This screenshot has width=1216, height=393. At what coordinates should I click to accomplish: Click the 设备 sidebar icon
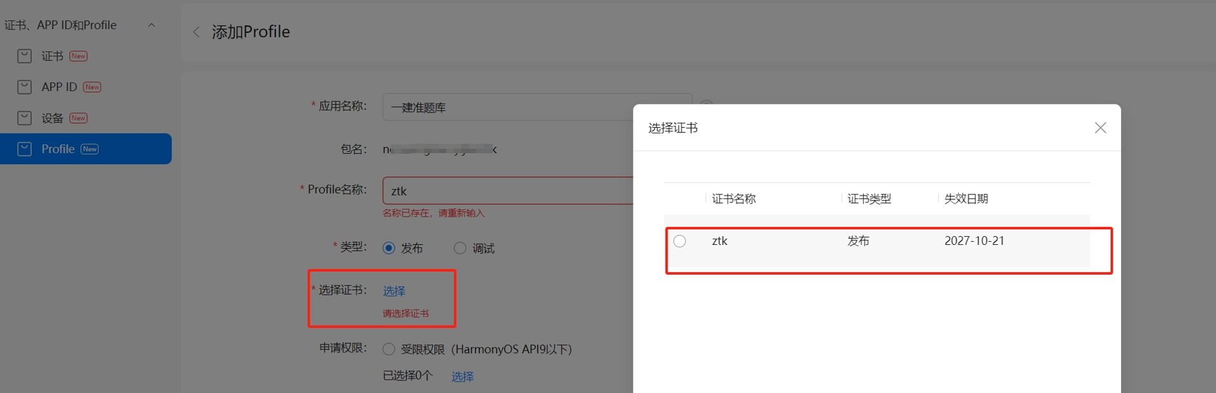(24, 118)
